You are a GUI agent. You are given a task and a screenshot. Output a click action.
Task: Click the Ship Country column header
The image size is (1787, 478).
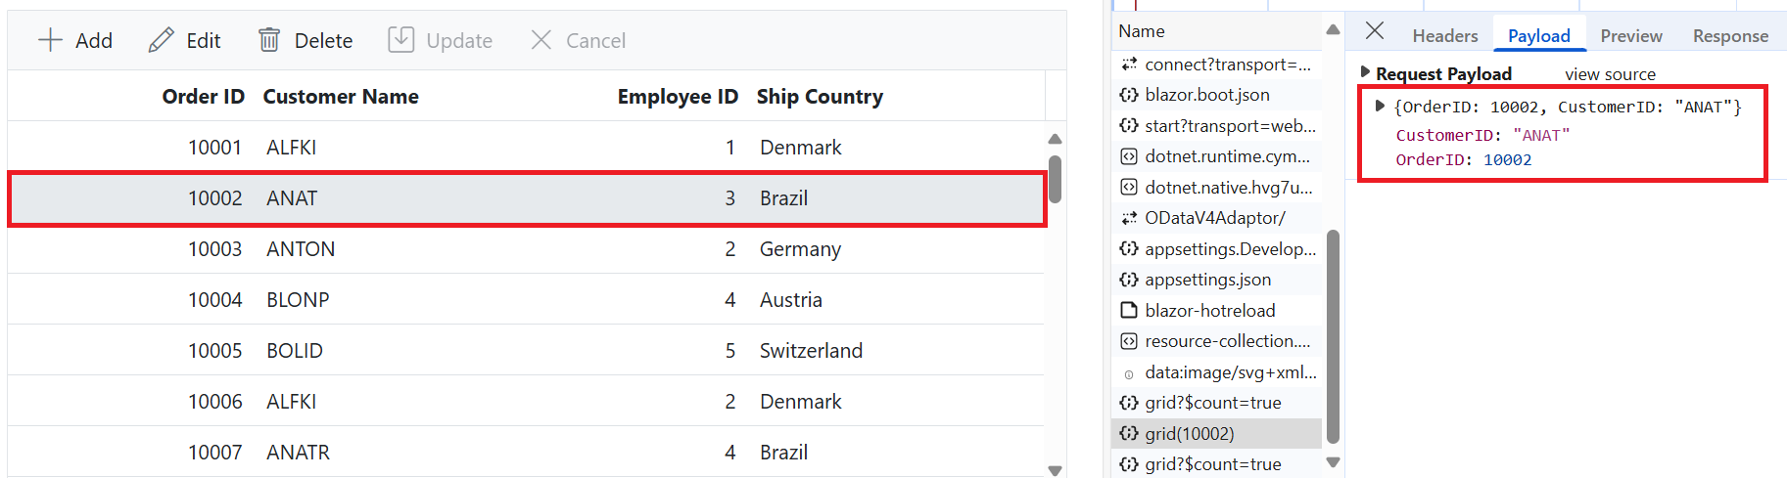pyautogui.click(x=820, y=97)
